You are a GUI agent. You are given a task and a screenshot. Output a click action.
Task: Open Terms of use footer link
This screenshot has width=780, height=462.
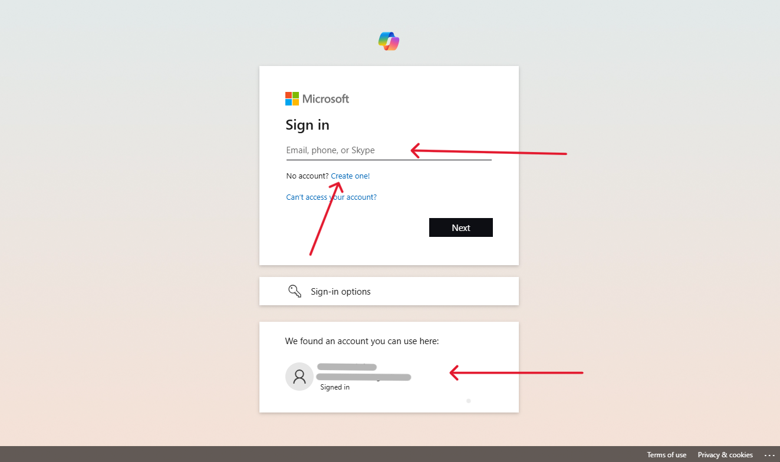667,455
